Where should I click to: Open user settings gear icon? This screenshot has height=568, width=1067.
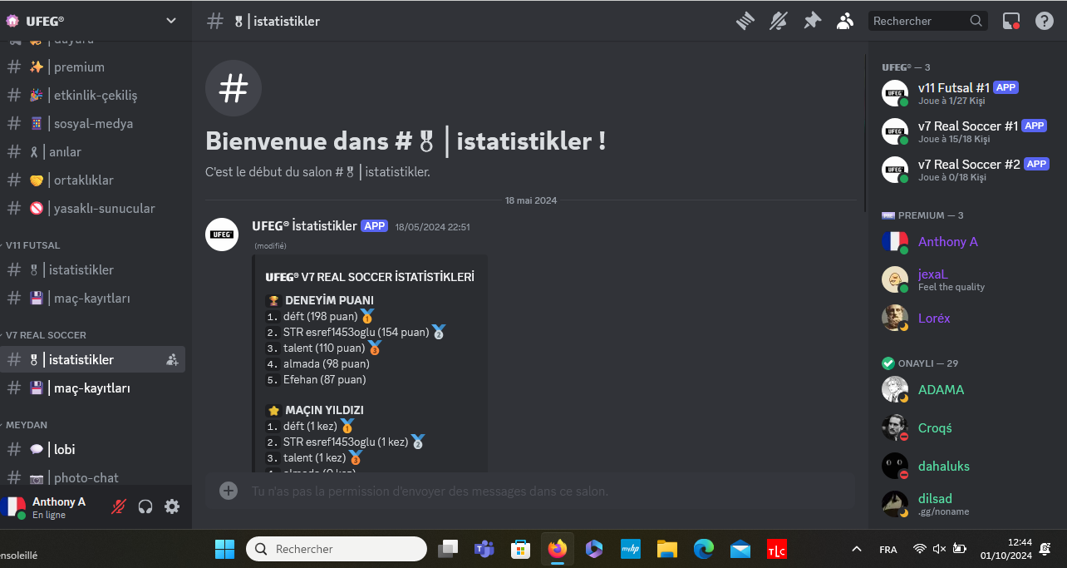[x=172, y=506]
